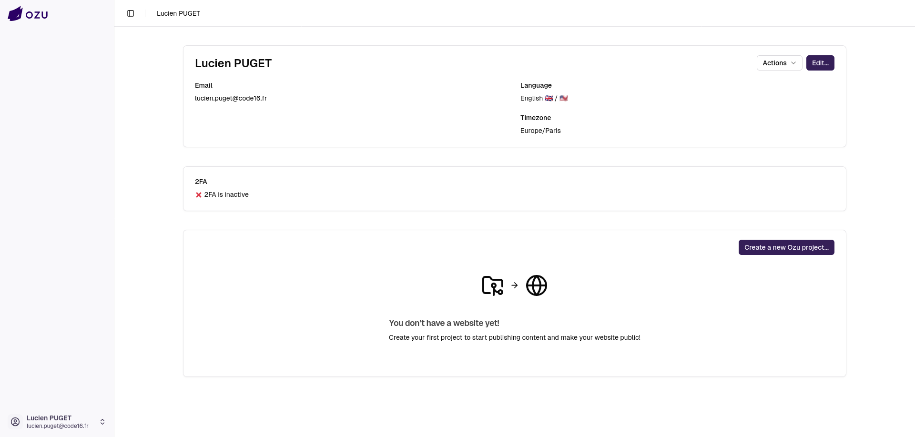Click the large Lucien PUGET profile heading
Image resolution: width=915 pixels, height=437 pixels.
pyautogui.click(x=233, y=63)
